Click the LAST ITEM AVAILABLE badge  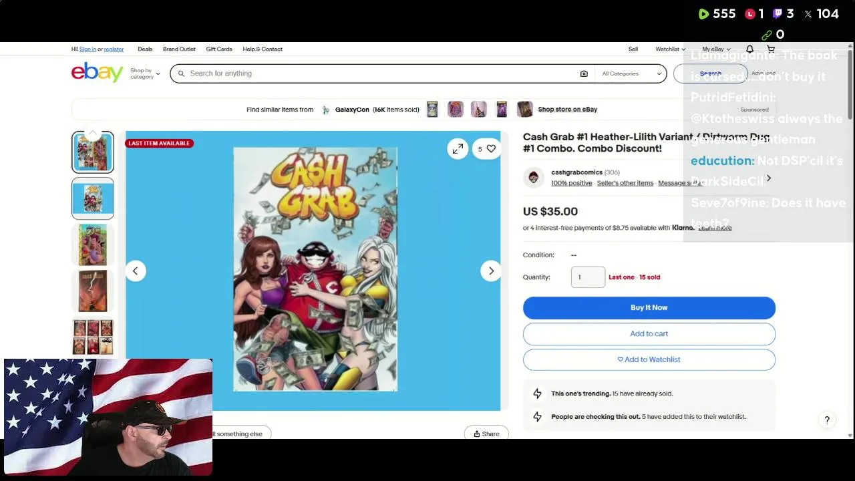159,143
